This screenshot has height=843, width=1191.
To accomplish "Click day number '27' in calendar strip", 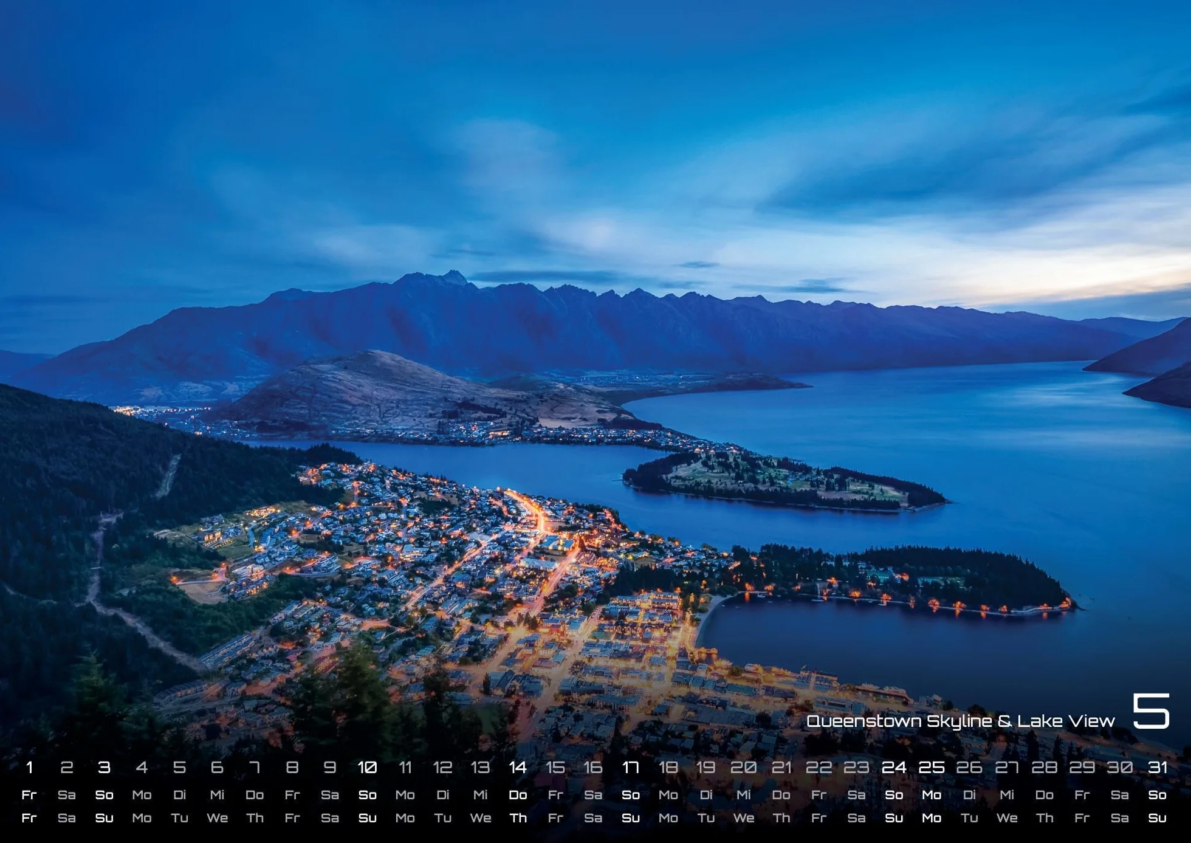I will [1007, 768].
